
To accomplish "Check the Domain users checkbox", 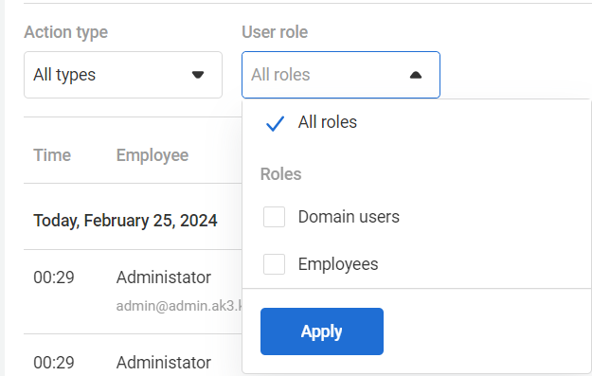I will click(x=274, y=217).
